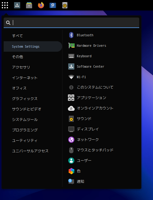
Task: Select the インターネット category
Action: pos(33,78)
